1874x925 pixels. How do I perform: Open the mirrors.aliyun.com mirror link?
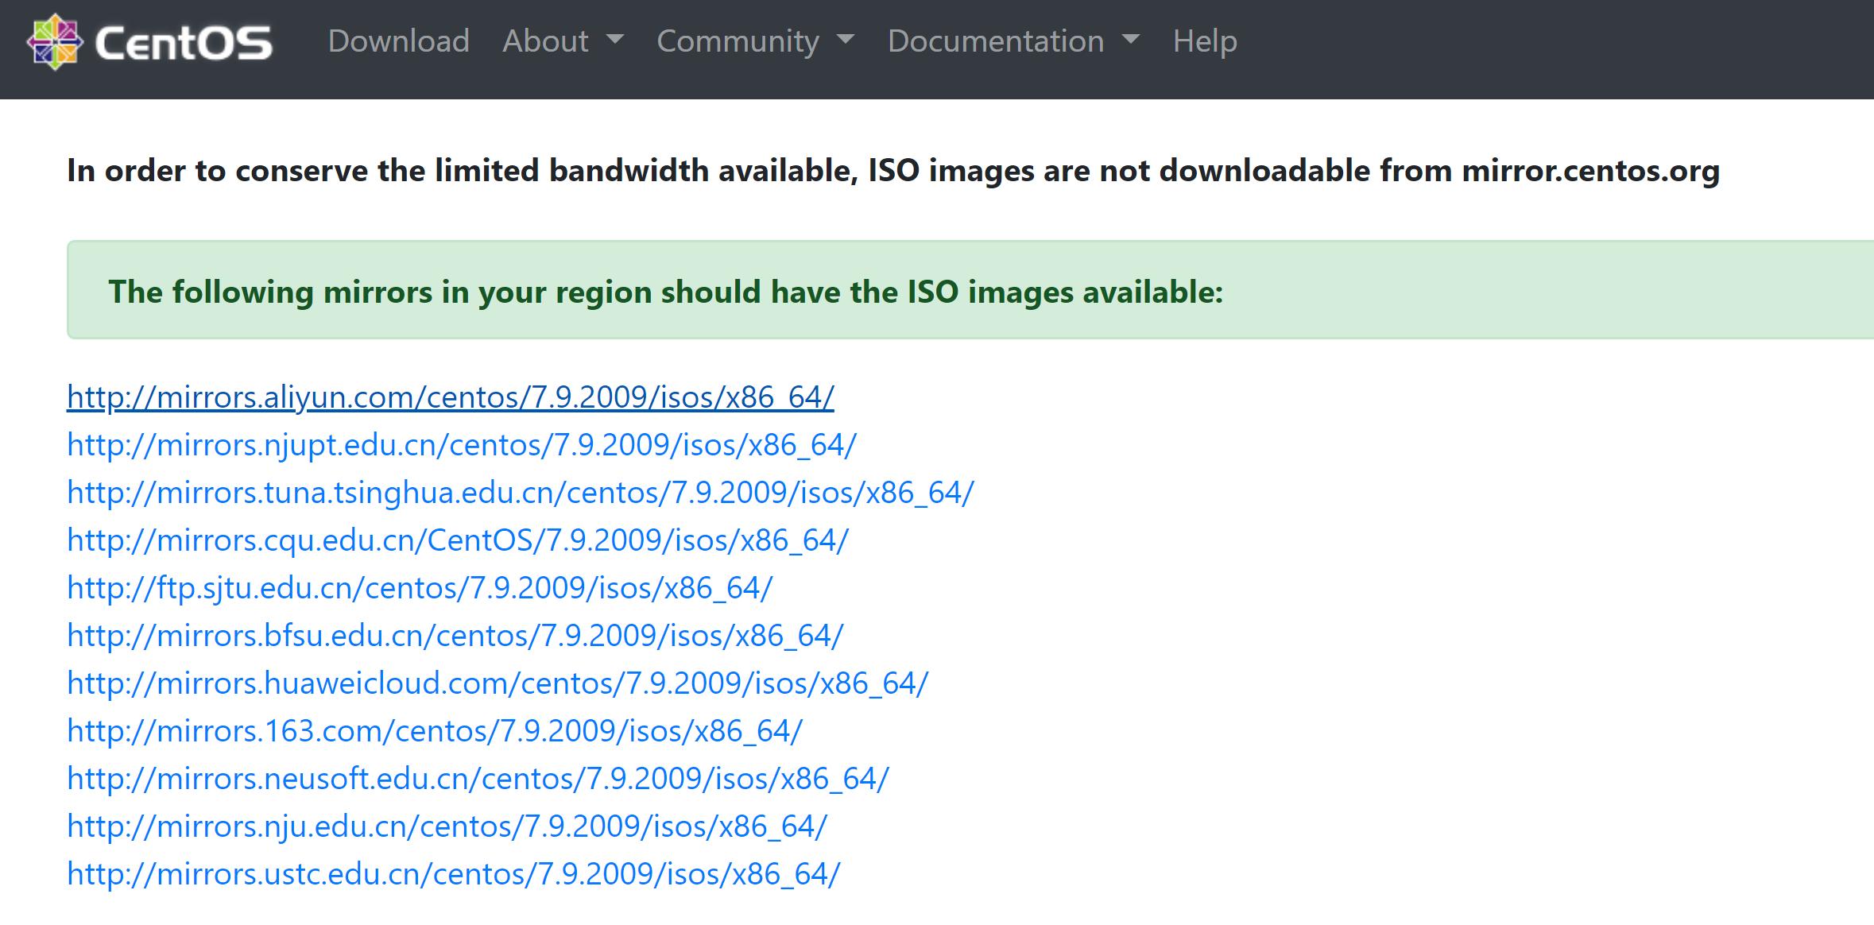449,396
